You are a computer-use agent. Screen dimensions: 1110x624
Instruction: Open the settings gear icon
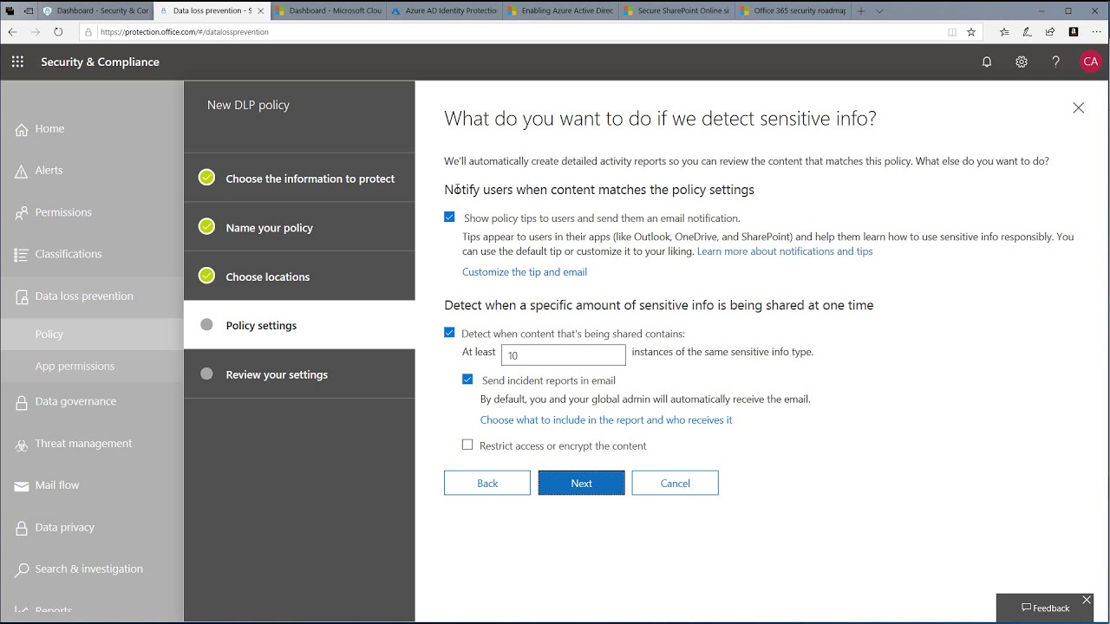pyautogui.click(x=1022, y=62)
